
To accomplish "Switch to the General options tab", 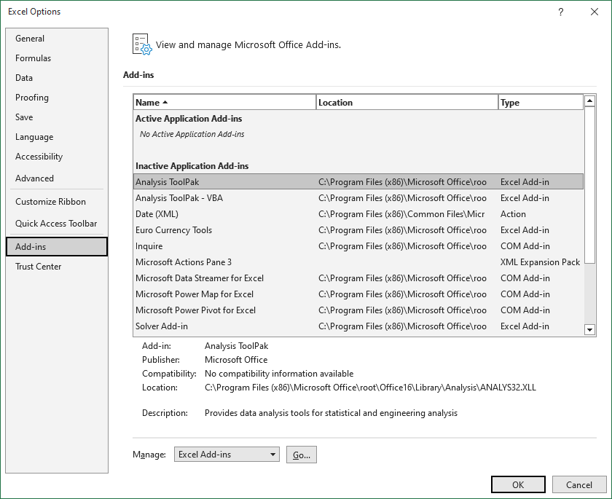I will [x=30, y=39].
